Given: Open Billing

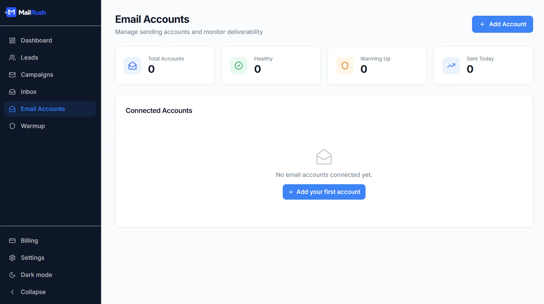Looking at the screenshot, I should pos(50,241).
